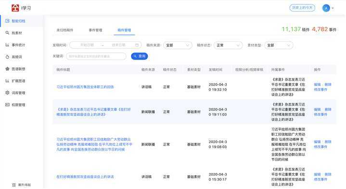Click 编辑 for the 19:32:10 row
This screenshot has width=346, height=189.
coord(317,84)
